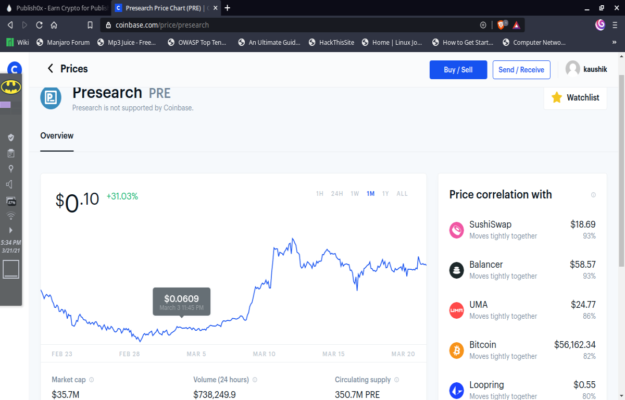The height and width of the screenshot is (400, 625).
Task: Open the Wiki bookmark
Action: pyautogui.click(x=18, y=43)
